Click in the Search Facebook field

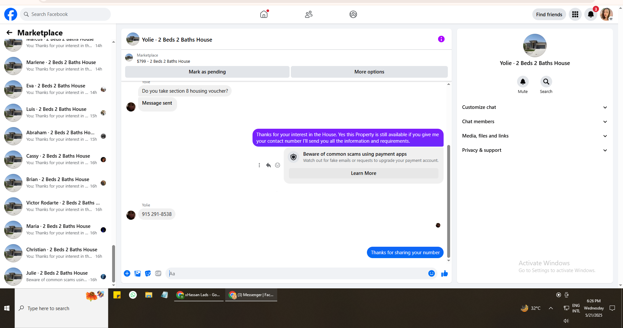[66, 14]
